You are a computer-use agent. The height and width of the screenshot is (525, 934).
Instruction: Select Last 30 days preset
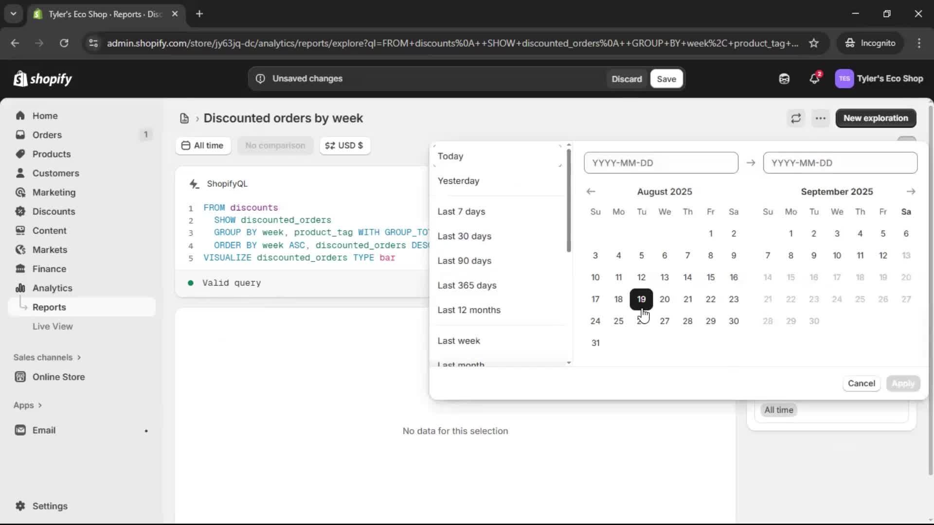point(498,236)
